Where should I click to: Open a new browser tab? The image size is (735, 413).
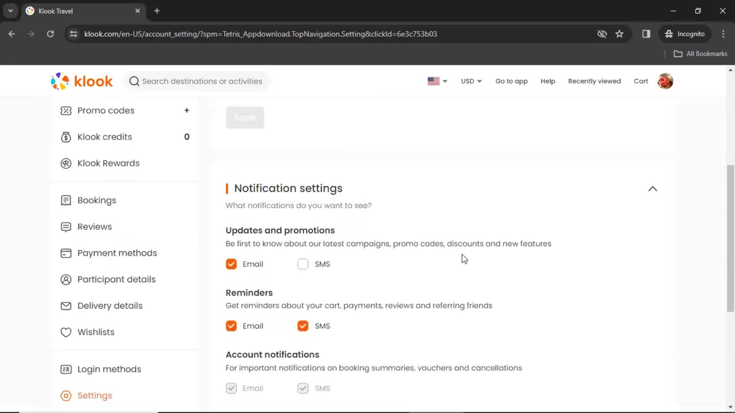tap(157, 11)
